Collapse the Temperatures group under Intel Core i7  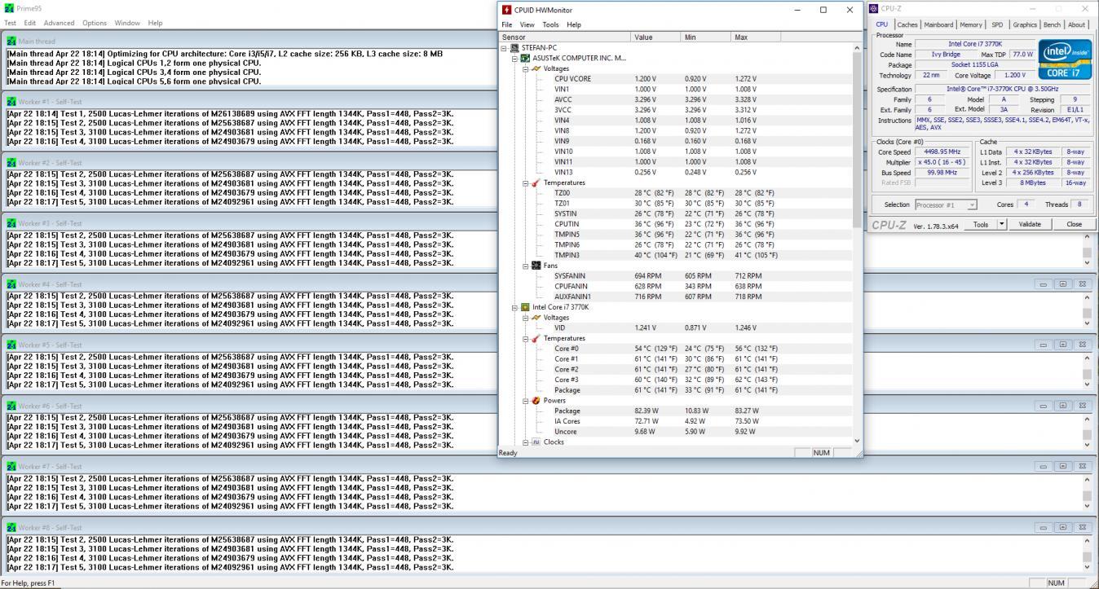(526, 338)
